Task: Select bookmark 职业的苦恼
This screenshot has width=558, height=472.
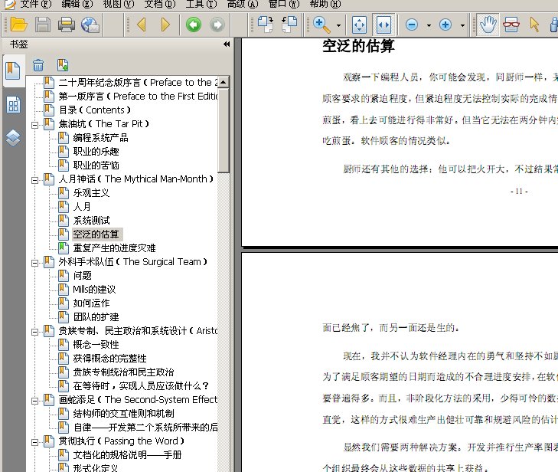Action: pyautogui.click(x=96, y=166)
